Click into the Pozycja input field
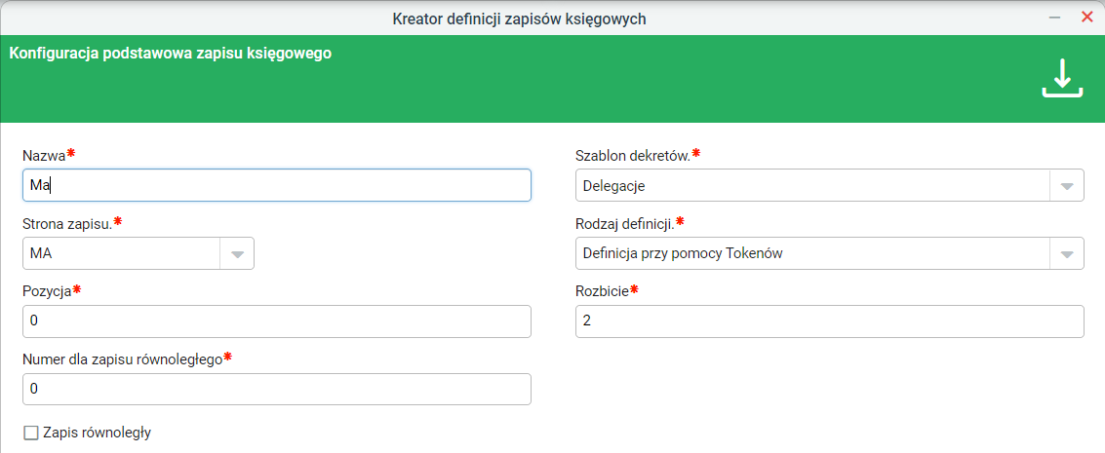Image resolution: width=1105 pixels, height=453 pixels. (277, 321)
